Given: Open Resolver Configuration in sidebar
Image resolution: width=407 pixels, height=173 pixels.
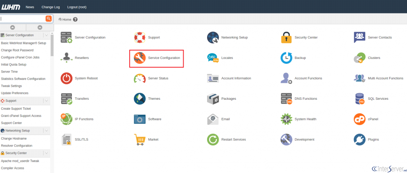Looking at the screenshot, I should pos(17,146).
